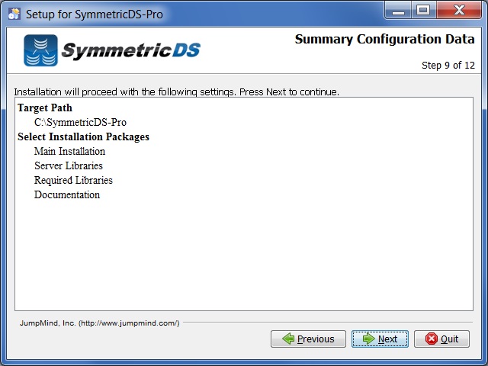Image resolution: width=488 pixels, height=366 pixels.
Task: Click the Step 9 of 12 label
Action: point(448,66)
